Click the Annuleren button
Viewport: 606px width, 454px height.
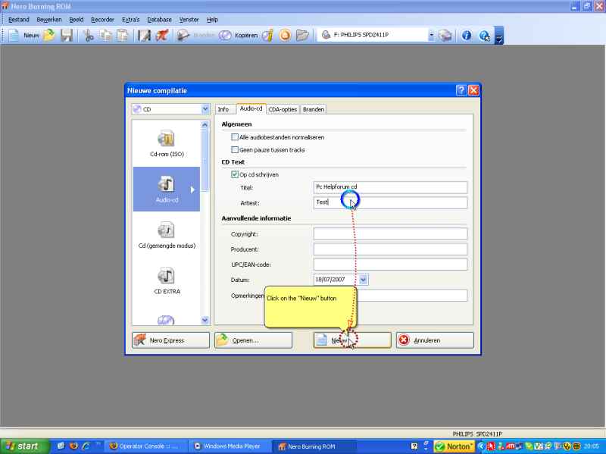point(435,340)
